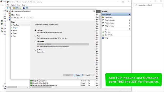Toggle the Show/Hide Console Tree toolbar icon
The width and height of the screenshot is (164, 92).
17,8
